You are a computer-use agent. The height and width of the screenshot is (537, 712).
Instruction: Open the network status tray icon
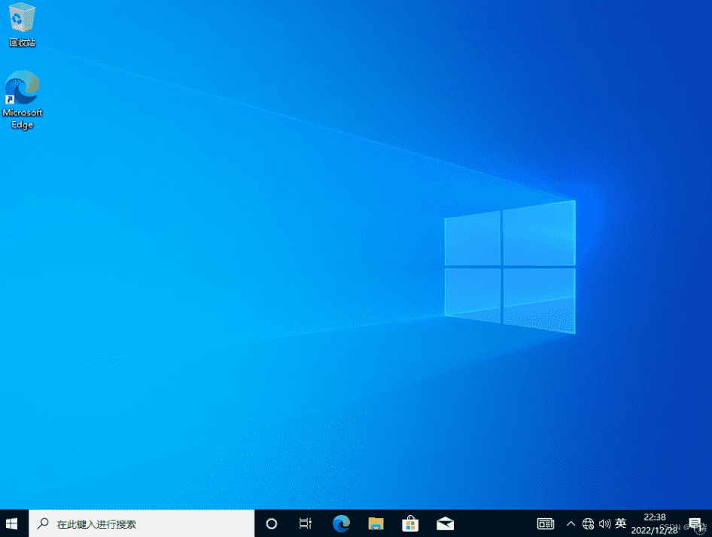point(588,523)
